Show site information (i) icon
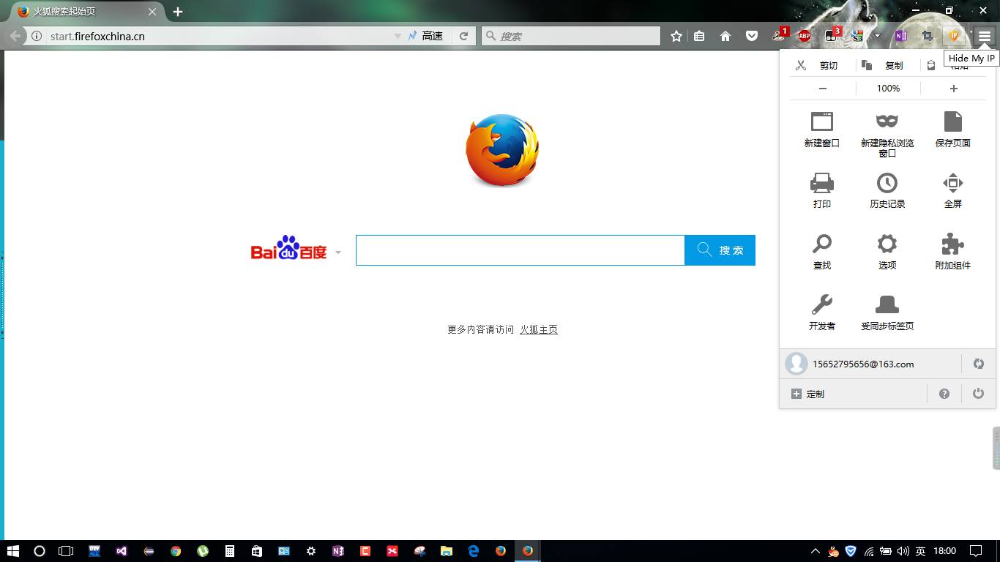The image size is (1000, 562). 37,36
